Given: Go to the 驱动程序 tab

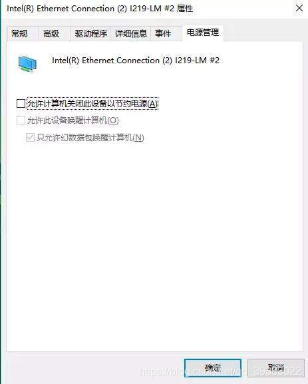Looking at the screenshot, I should [x=91, y=33].
